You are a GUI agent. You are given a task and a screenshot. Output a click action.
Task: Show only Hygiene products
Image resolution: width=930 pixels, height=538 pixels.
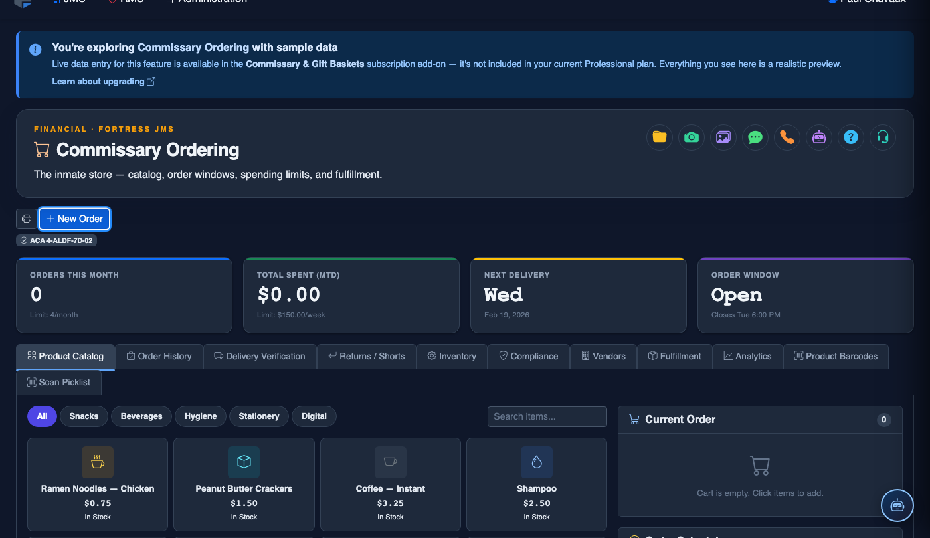click(x=201, y=416)
